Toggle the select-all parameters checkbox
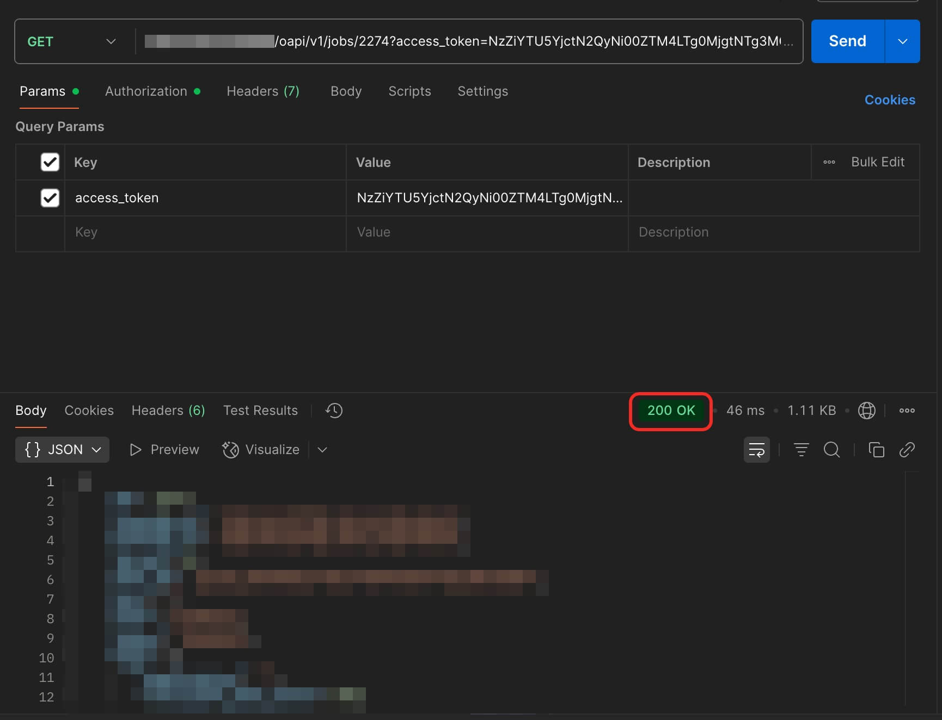The height and width of the screenshot is (720, 942). pyautogui.click(x=50, y=162)
